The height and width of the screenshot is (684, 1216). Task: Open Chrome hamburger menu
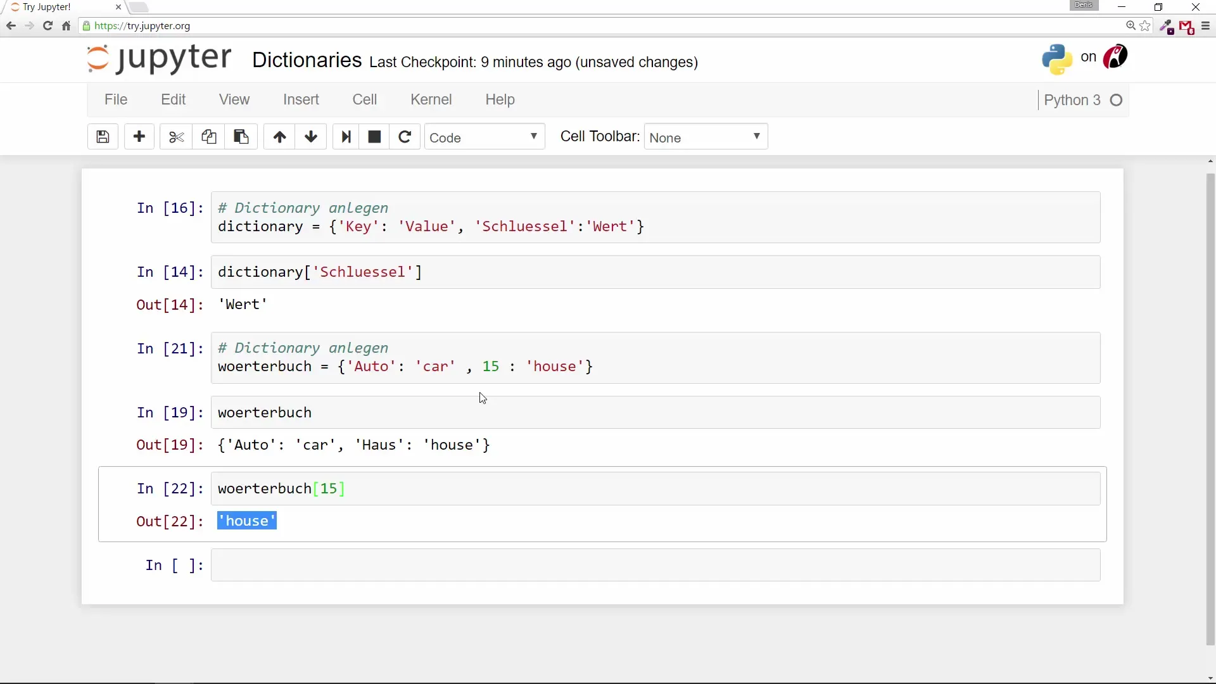[1205, 26]
